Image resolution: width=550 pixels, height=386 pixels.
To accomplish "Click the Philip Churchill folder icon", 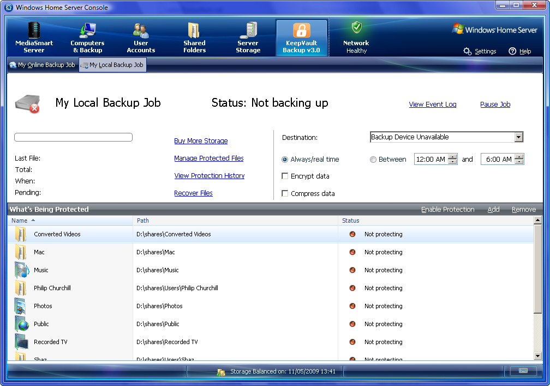I will point(20,288).
